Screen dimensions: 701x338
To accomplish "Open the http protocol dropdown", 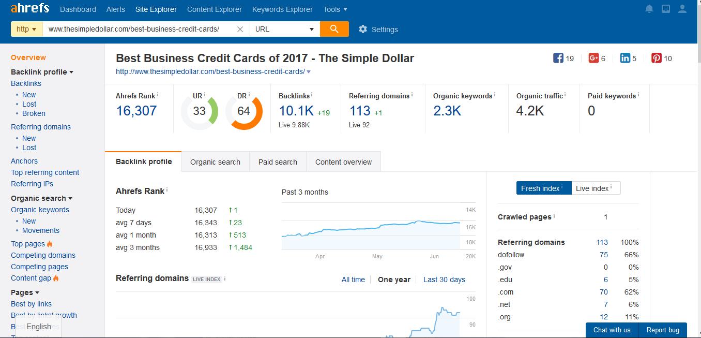I will tap(26, 29).
